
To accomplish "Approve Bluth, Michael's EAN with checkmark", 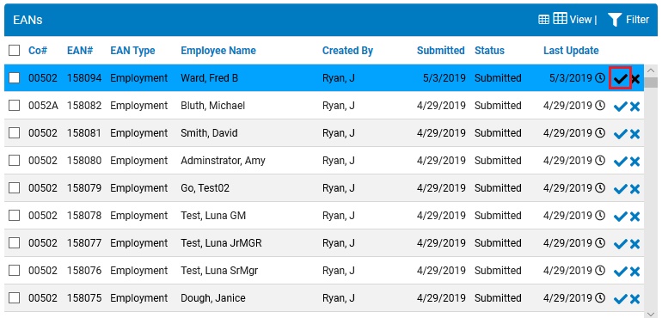I will pyautogui.click(x=620, y=107).
